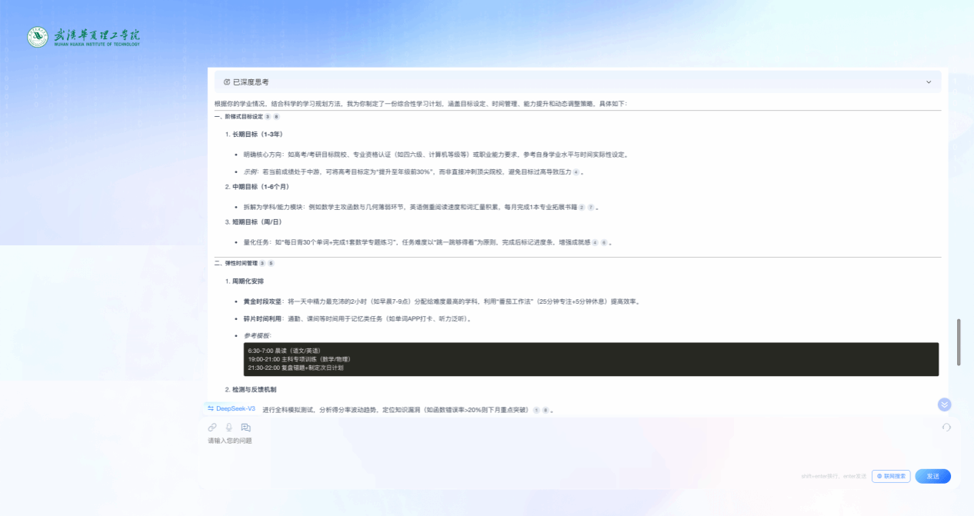Collapse the 已深度思考 panel with chevron
Image resolution: width=974 pixels, height=516 pixels.
(929, 82)
